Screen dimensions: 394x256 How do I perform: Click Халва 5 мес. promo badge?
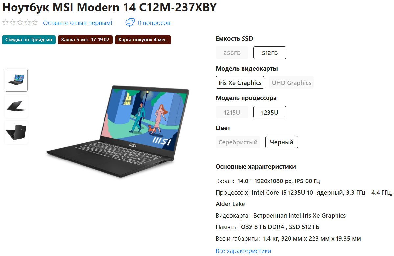click(x=85, y=40)
